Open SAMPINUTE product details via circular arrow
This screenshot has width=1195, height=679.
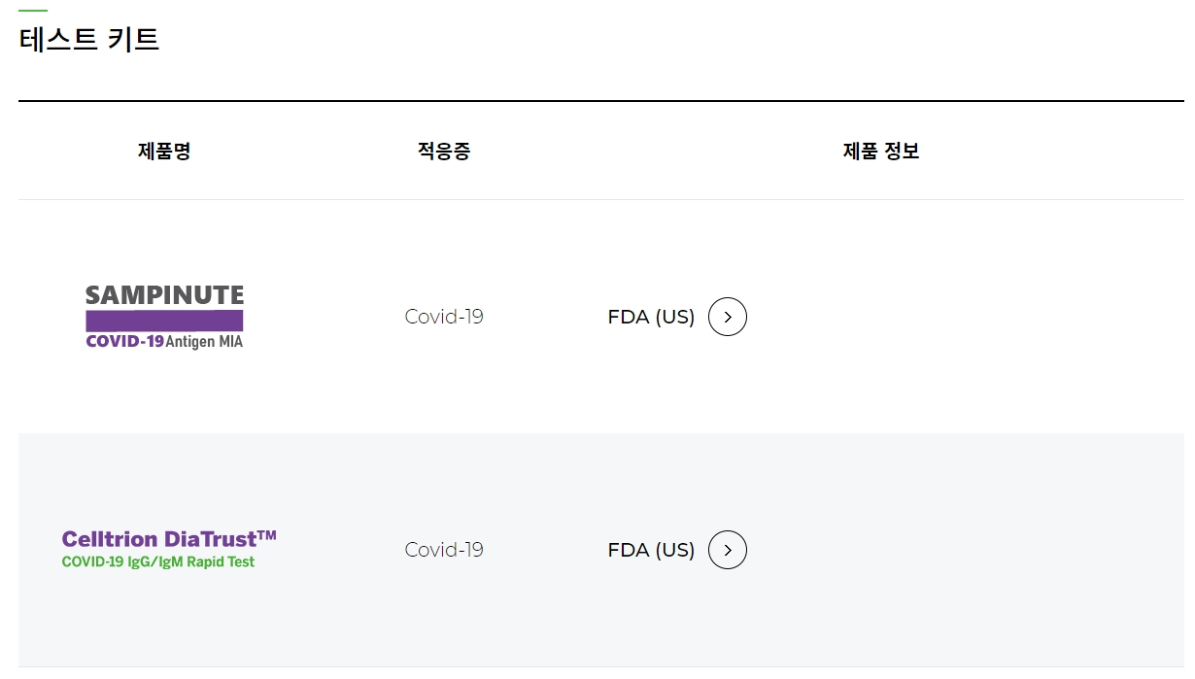(x=727, y=316)
